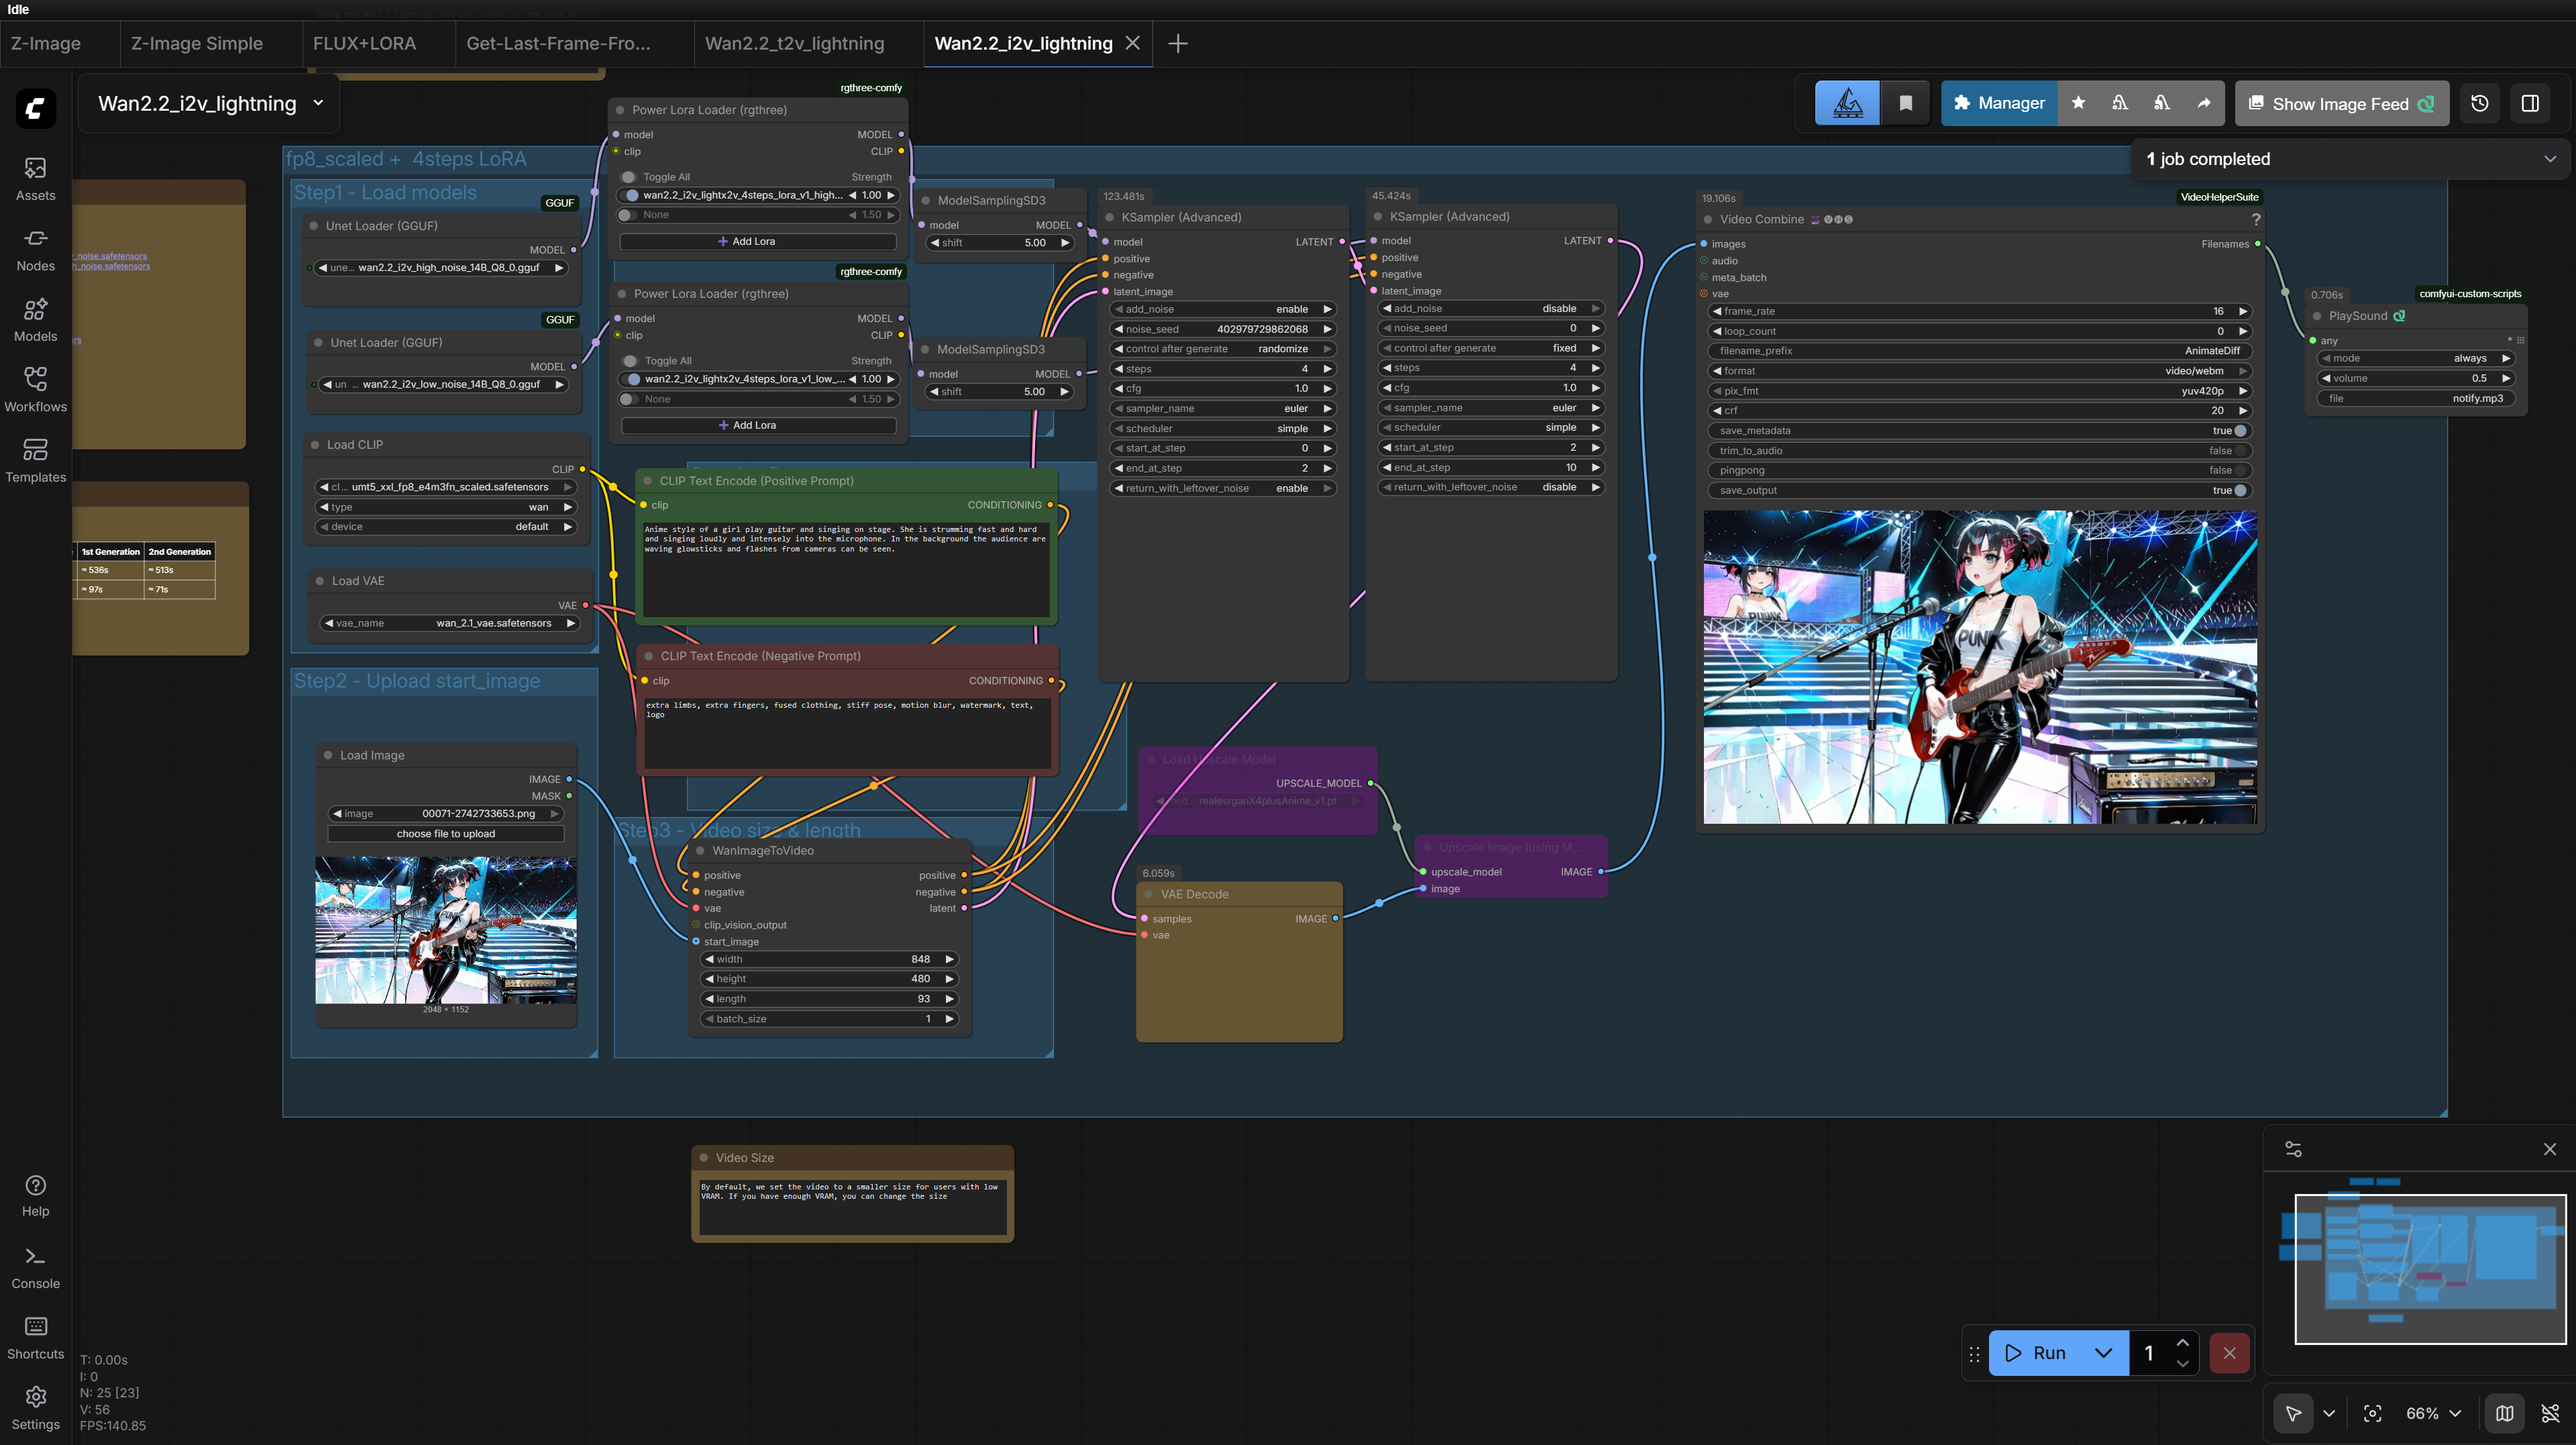
Task: Click the bookmark icon in top toolbar
Action: 1905,103
